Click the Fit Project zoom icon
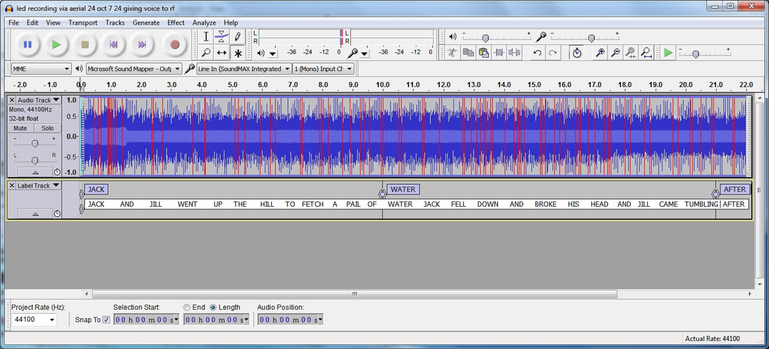Screen dimensions: 769x349 [646, 53]
